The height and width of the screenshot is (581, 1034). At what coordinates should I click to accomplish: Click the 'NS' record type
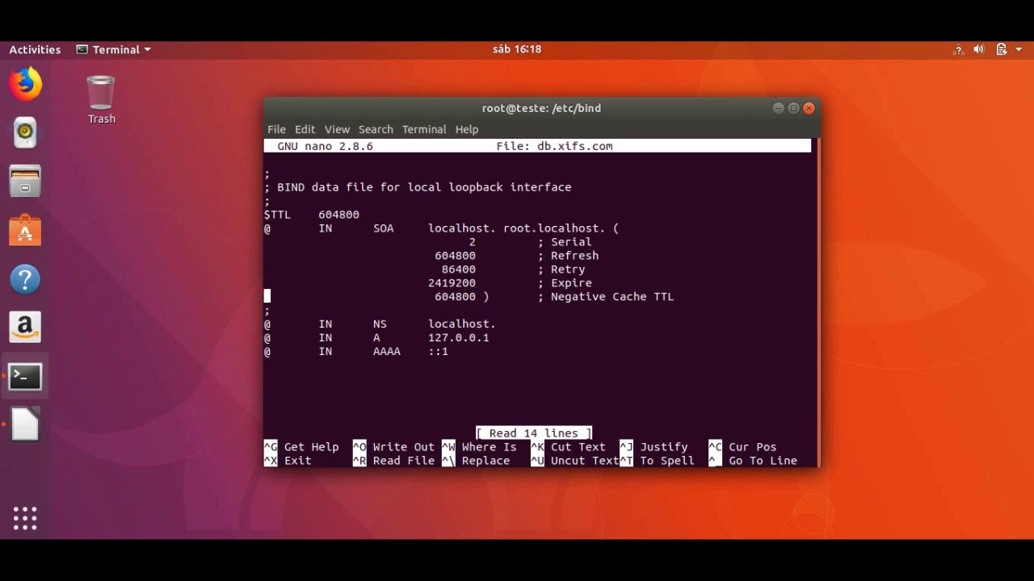380,324
